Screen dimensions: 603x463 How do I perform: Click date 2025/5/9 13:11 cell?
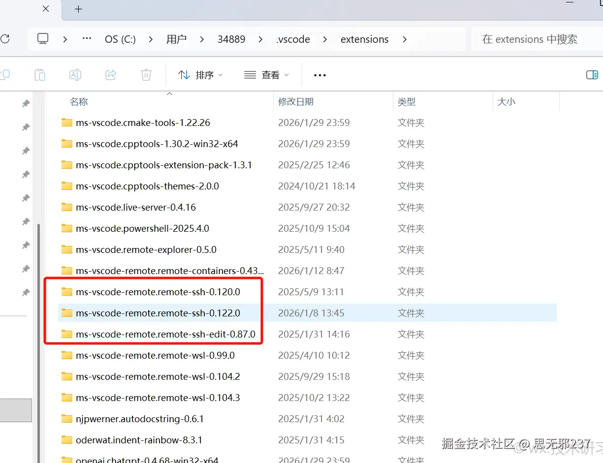click(x=311, y=292)
